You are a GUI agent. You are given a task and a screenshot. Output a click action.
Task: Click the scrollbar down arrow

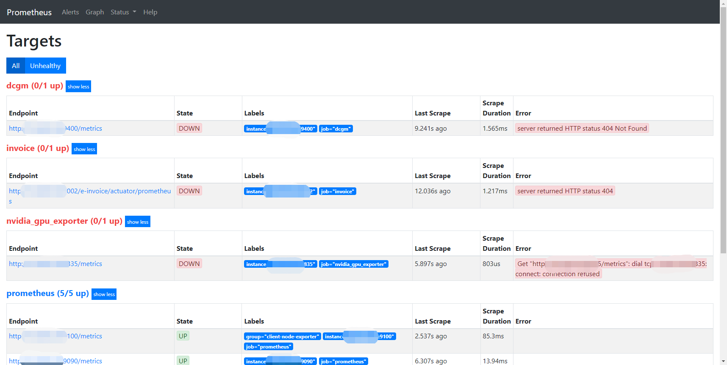tap(723, 362)
